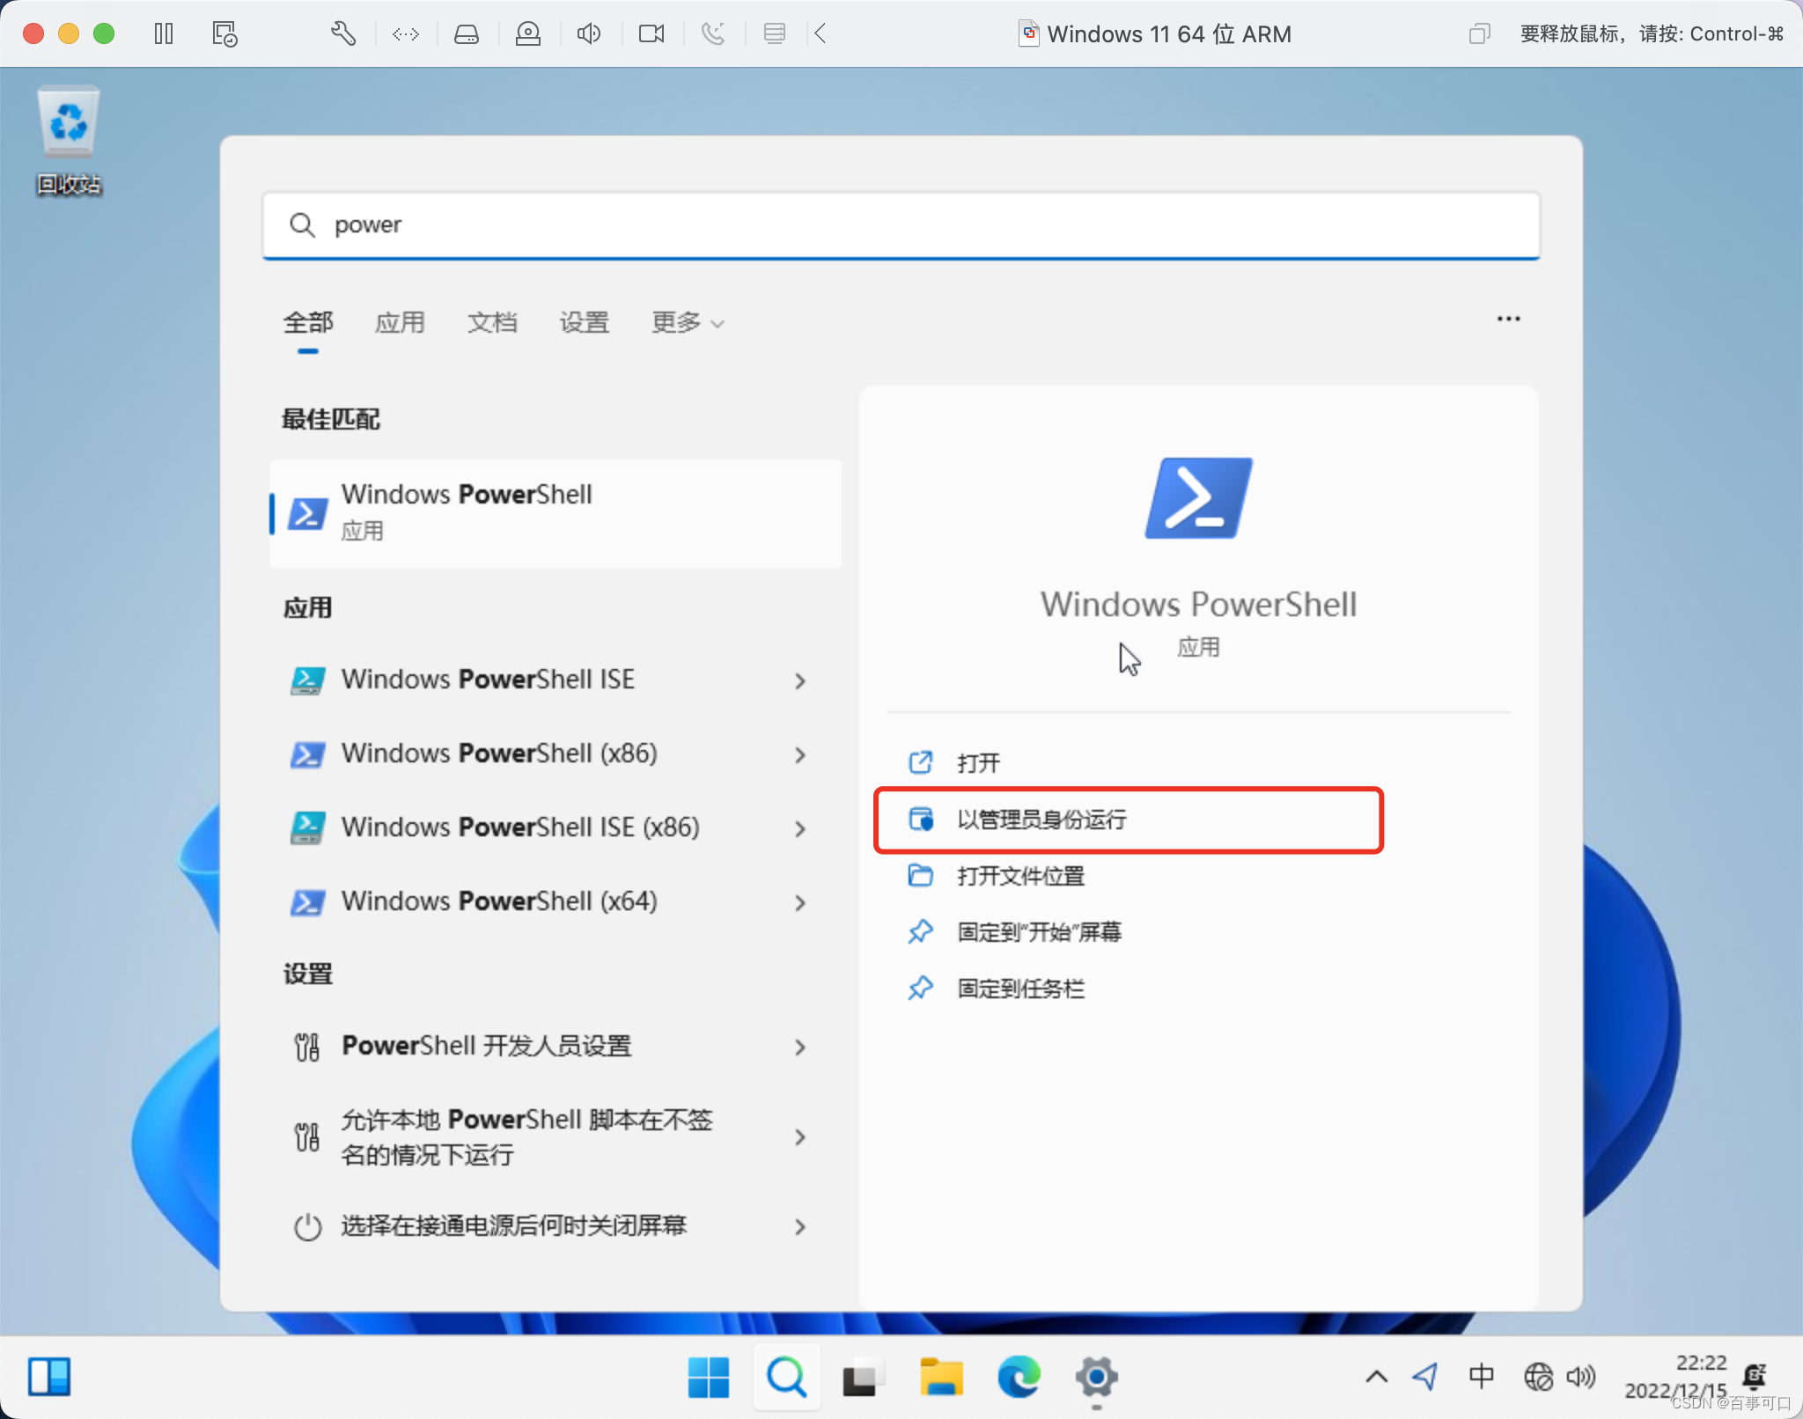The width and height of the screenshot is (1803, 1419).
Task: Expand the 更多 filter dropdown
Action: click(x=688, y=323)
